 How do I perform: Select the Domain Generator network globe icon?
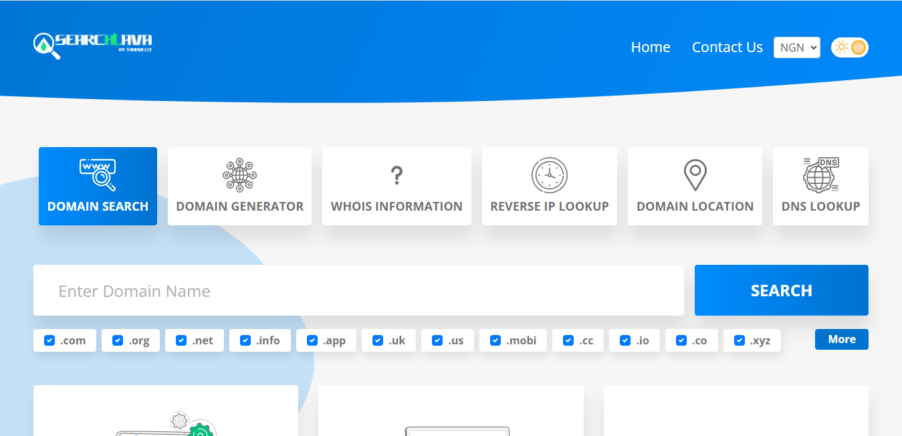[239, 175]
